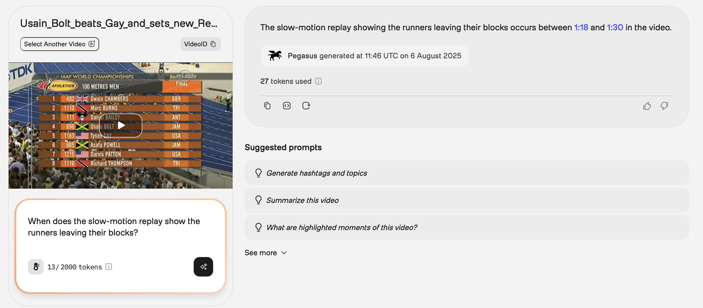
Task: Give the response a thumbs down
Action: pos(664,106)
